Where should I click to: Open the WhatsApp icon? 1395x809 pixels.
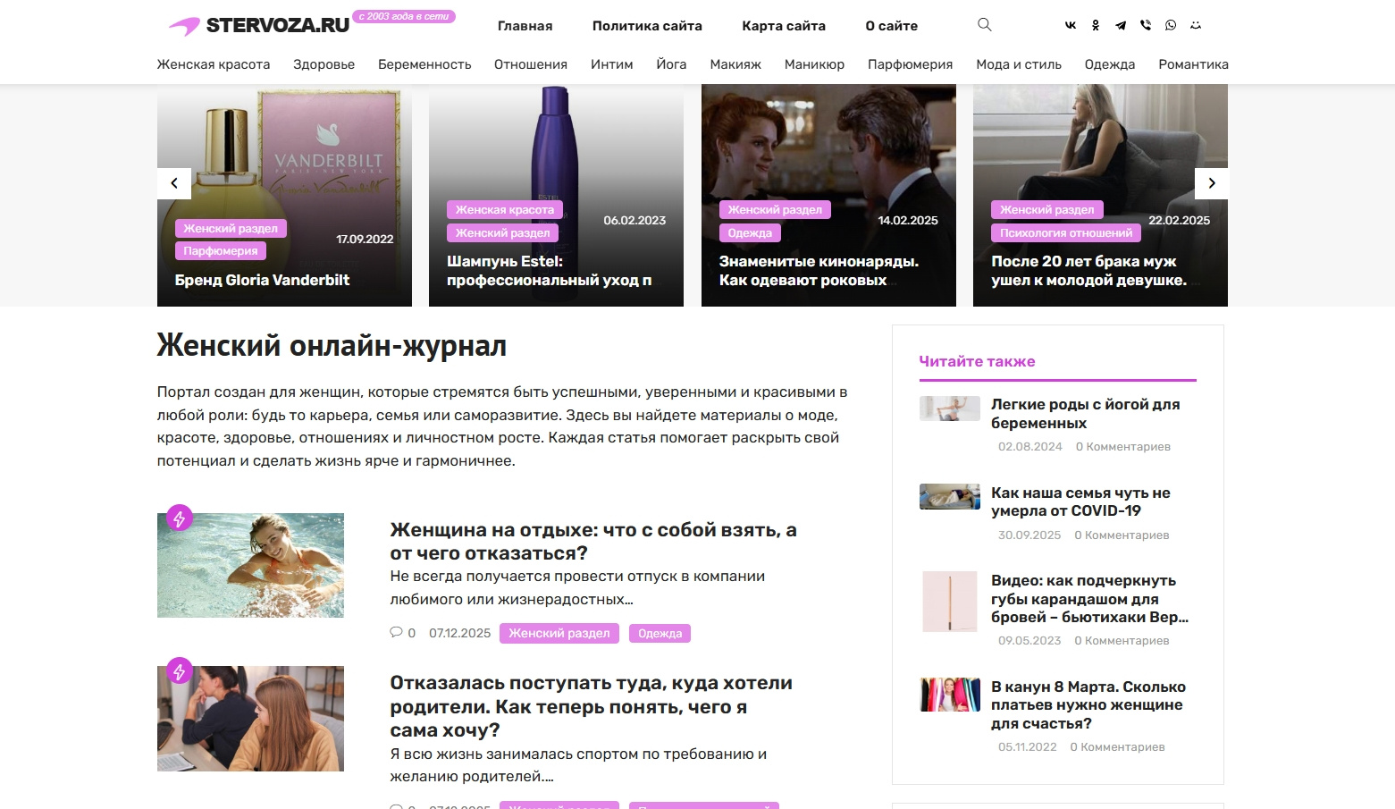(x=1171, y=25)
